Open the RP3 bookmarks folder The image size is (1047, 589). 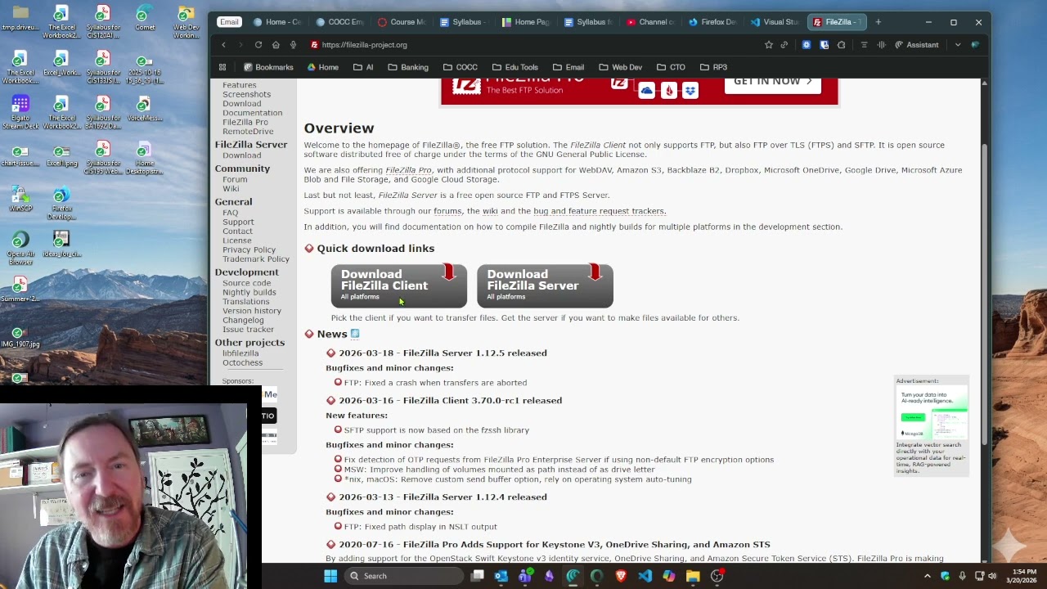coord(713,67)
